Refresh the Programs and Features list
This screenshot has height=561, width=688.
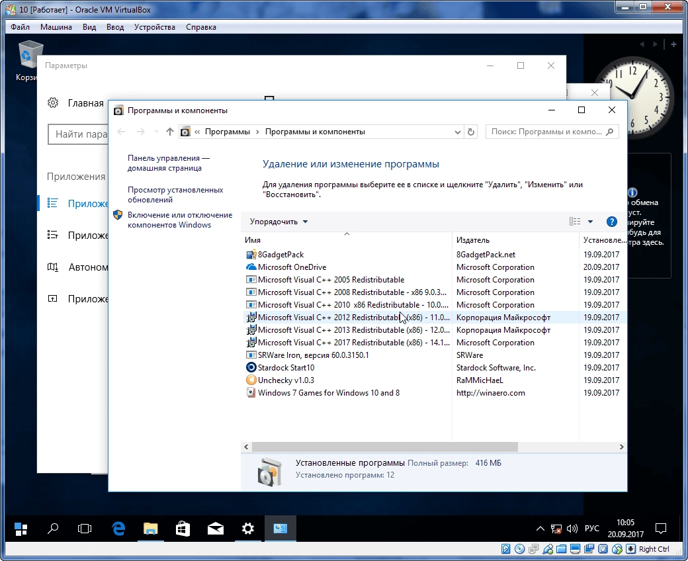pyautogui.click(x=471, y=132)
